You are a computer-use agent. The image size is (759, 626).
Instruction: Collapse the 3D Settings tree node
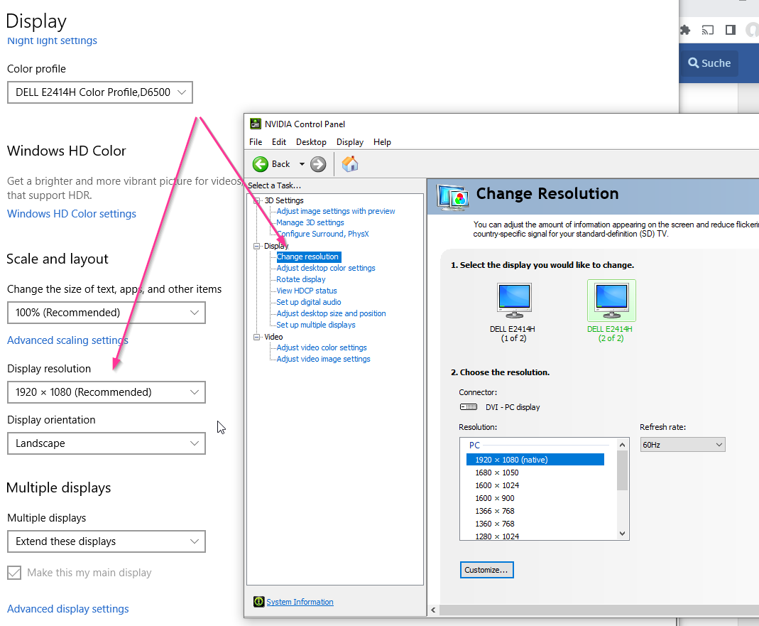(x=256, y=200)
